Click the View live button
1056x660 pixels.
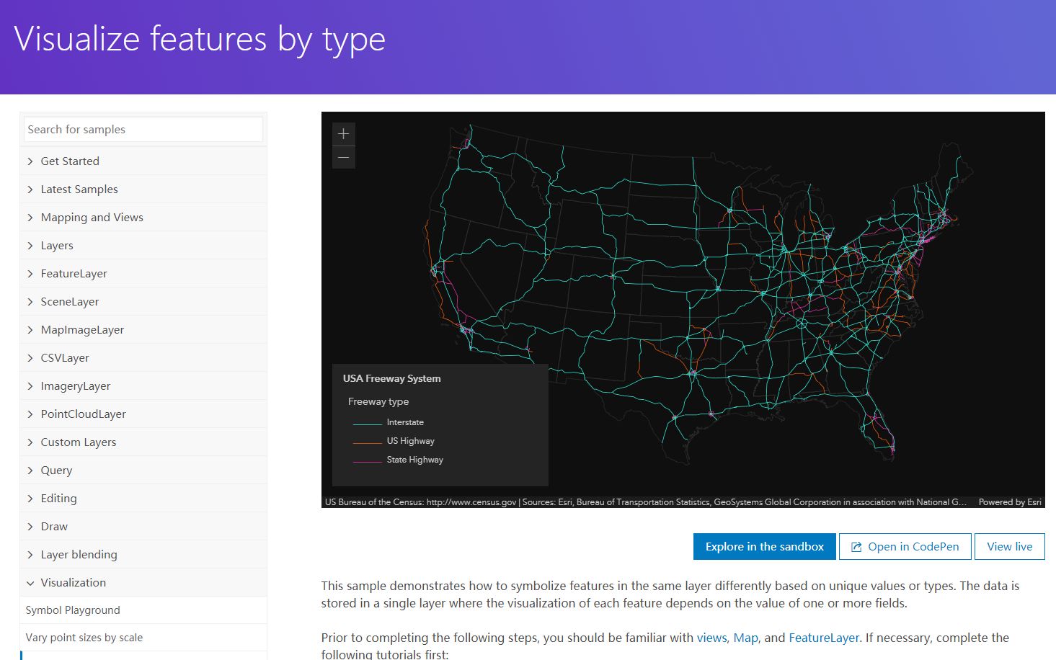(x=1009, y=546)
